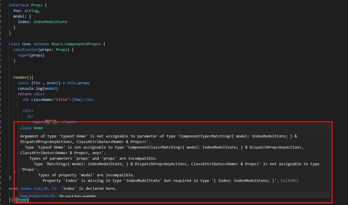Click the foo variable inside the h1 tag
This screenshot has width=348, height=205.
coord(77,99)
